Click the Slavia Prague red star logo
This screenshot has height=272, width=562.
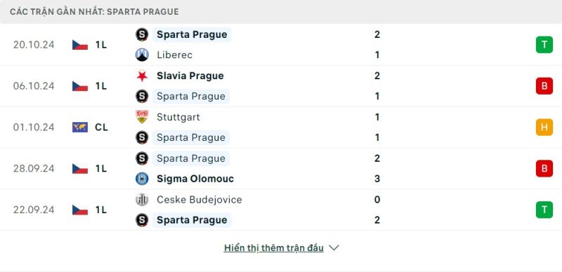[x=142, y=76]
